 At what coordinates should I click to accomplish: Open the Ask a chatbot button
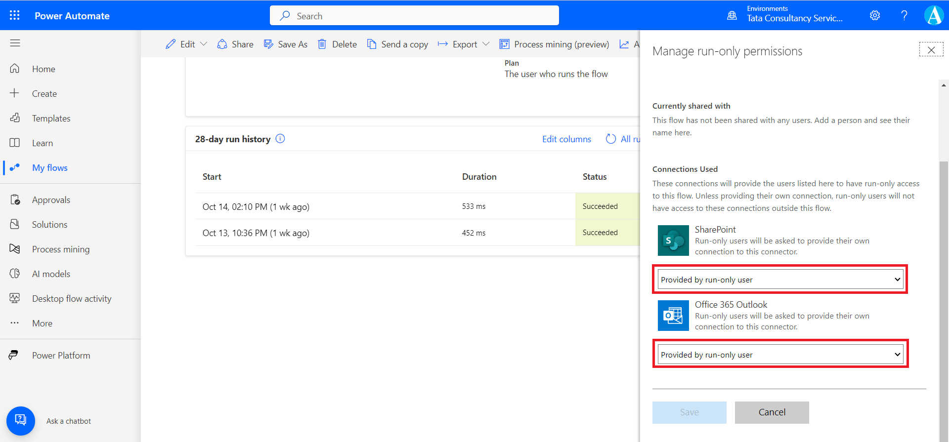tap(21, 421)
